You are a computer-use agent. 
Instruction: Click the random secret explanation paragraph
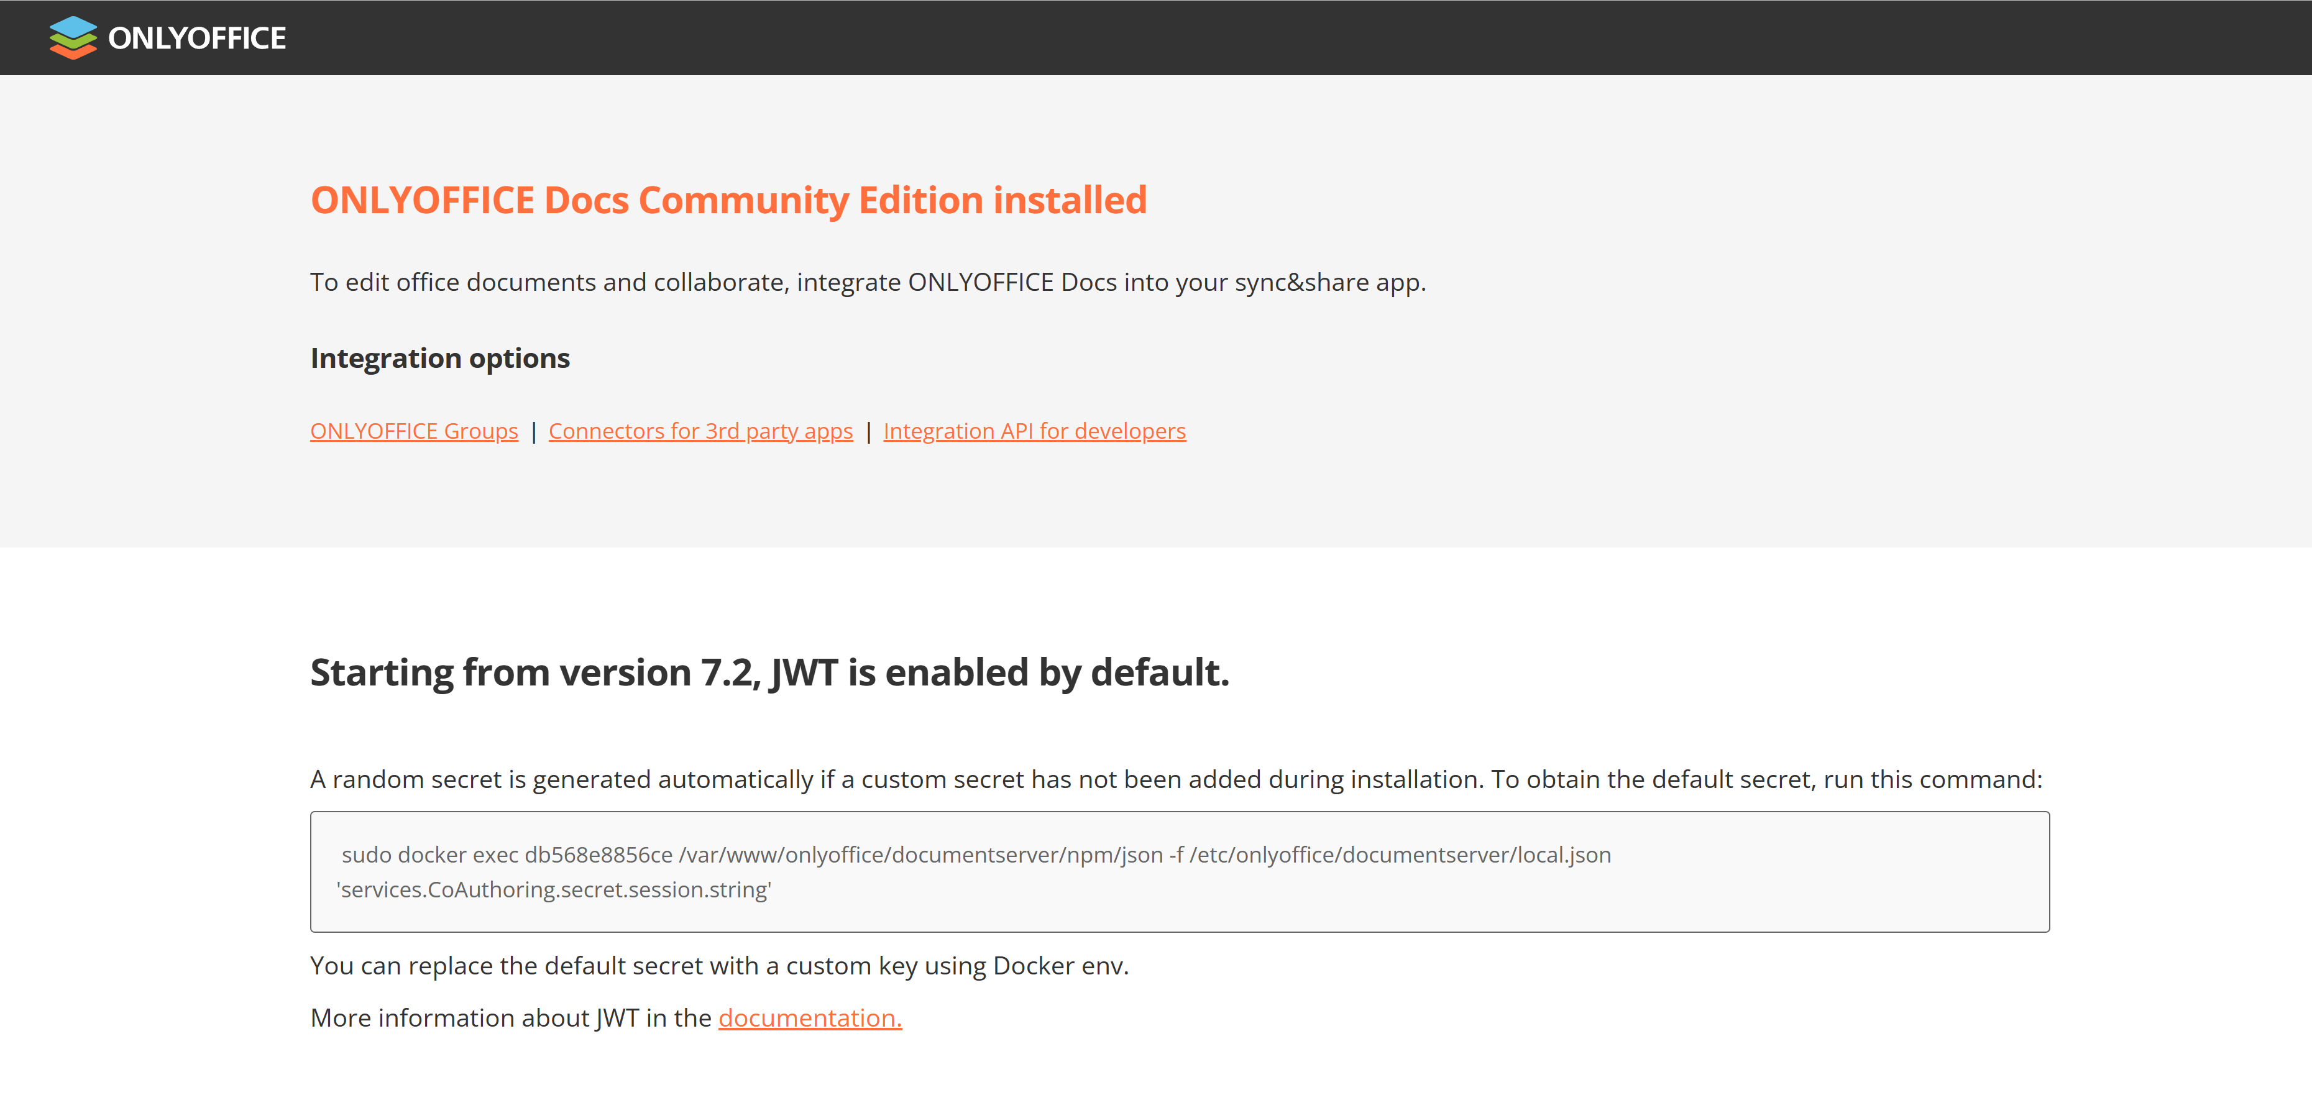[x=1176, y=779]
